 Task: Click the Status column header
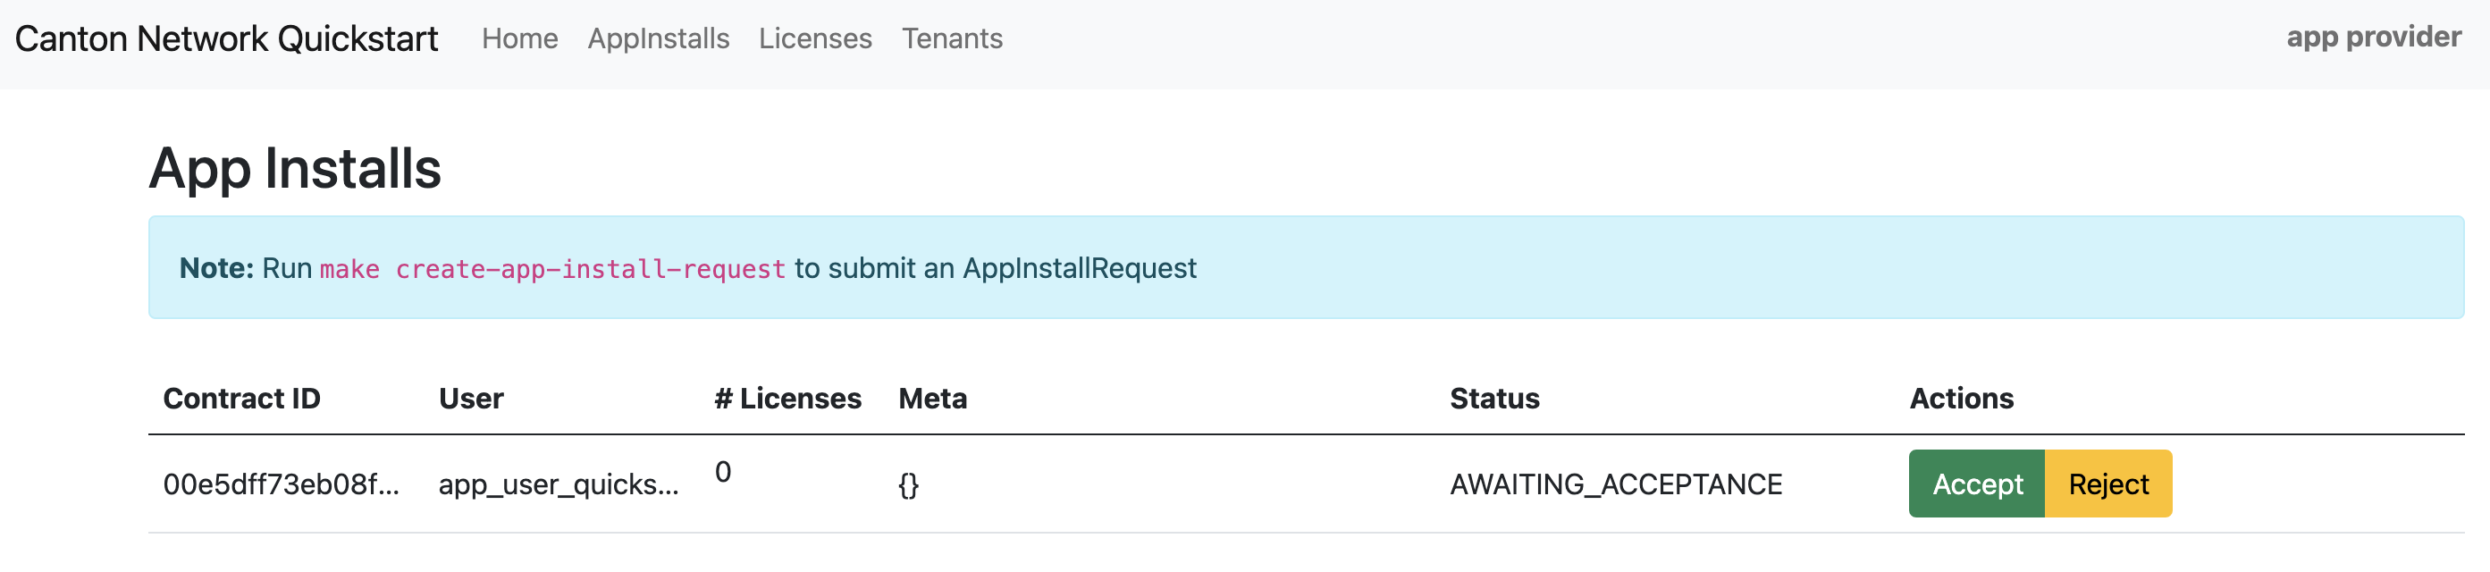(x=1494, y=398)
